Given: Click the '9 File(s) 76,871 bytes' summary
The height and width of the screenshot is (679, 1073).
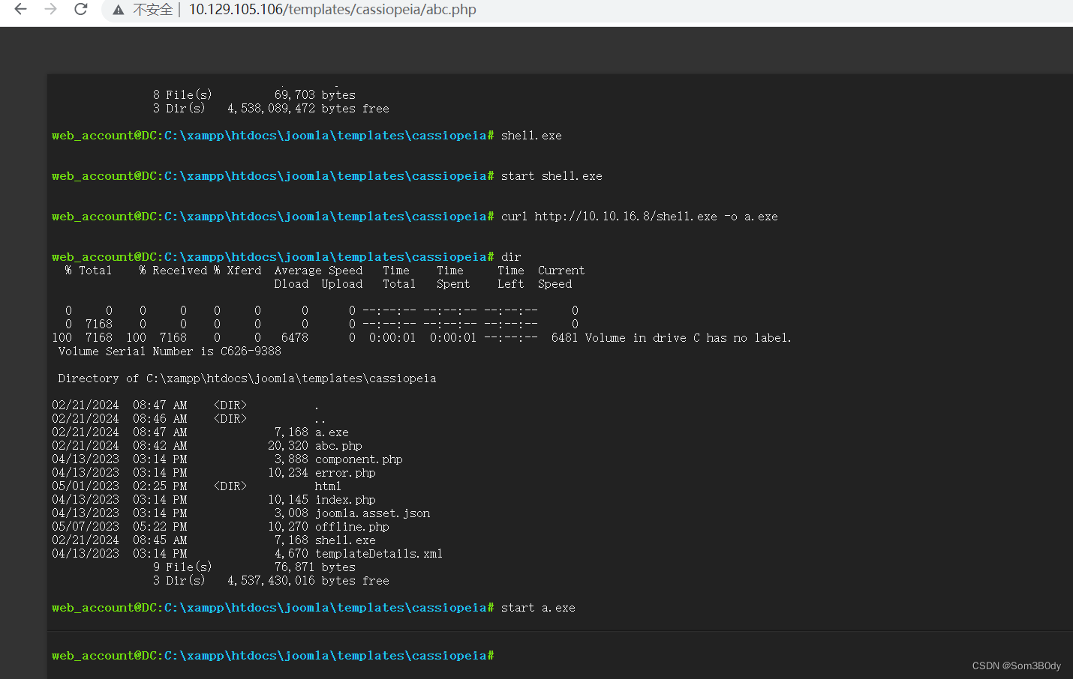Looking at the screenshot, I should click(x=254, y=567).
